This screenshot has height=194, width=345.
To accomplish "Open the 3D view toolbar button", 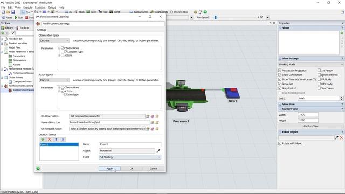I will point(68,12).
